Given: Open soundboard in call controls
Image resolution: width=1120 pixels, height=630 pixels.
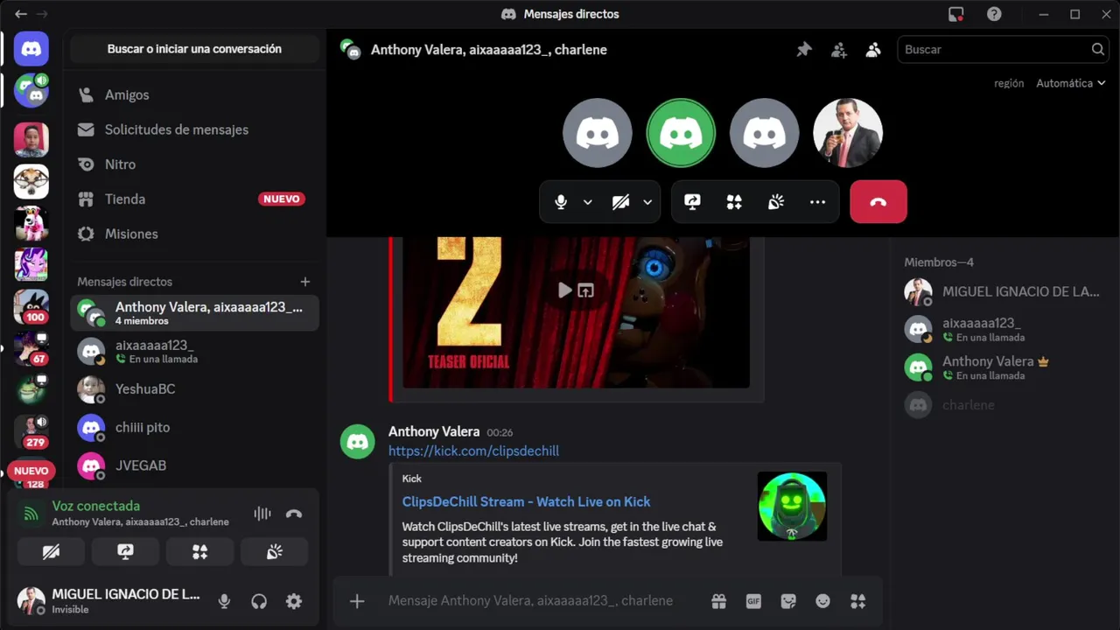Looking at the screenshot, I should (776, 202).
